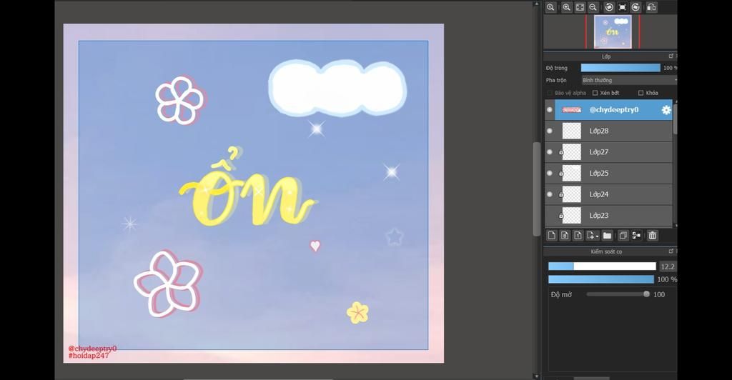Adjust the Độ mờ slider handle

(x=646, y=294)
